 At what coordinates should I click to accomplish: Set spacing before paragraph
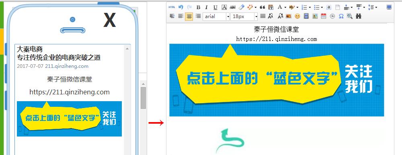[347, 7]
